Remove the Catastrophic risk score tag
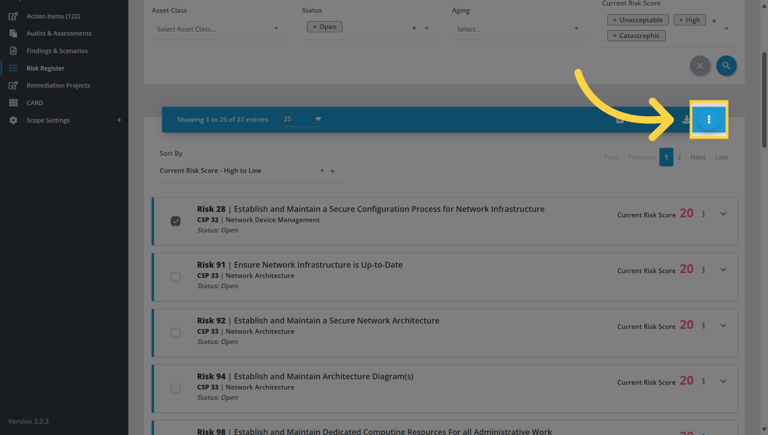The width and height of the screenshot is (768, 435). (615, 36)
